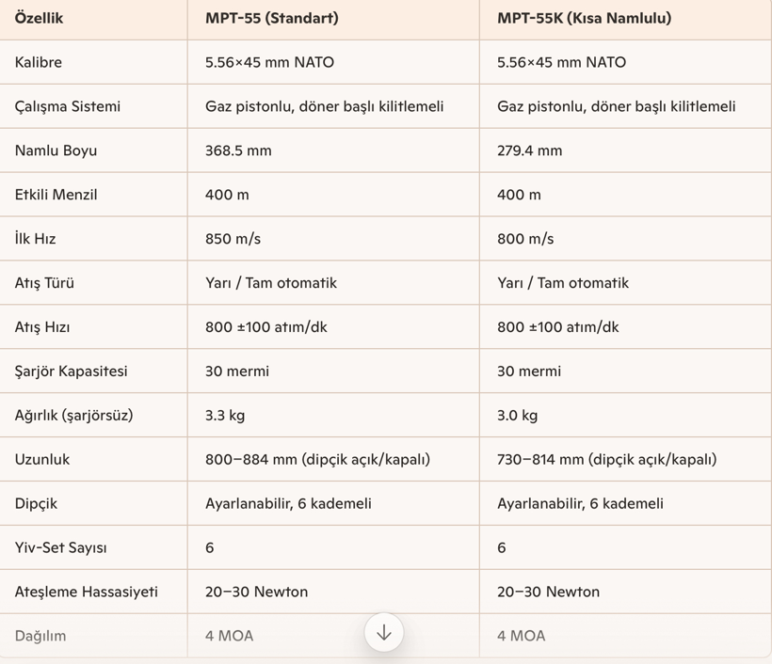Select the 3.0 kg weight cell
Image resolution: width=772 pixels, height=664 pixels.
coord(517,416)
